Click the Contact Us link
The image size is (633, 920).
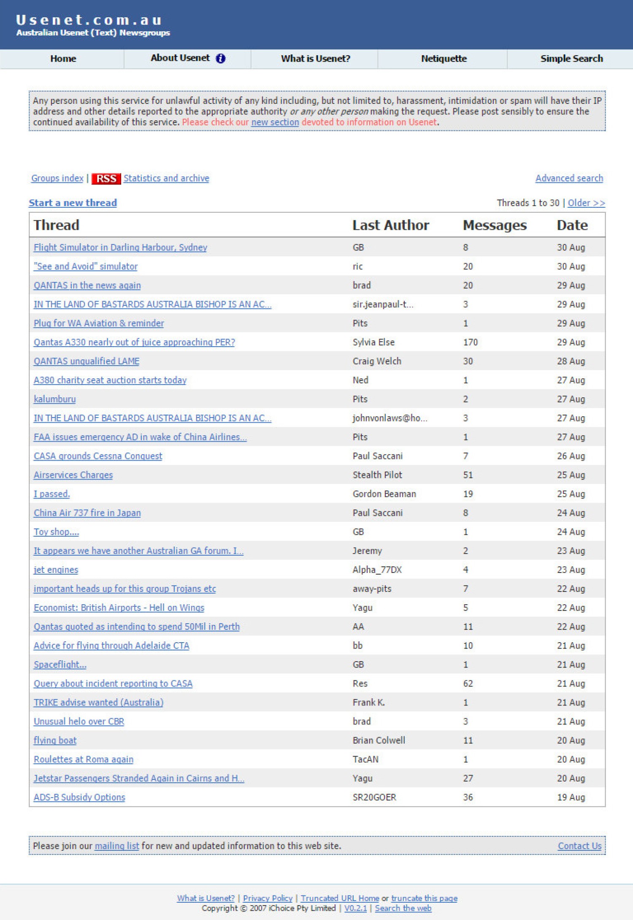(x=579, y=846)
